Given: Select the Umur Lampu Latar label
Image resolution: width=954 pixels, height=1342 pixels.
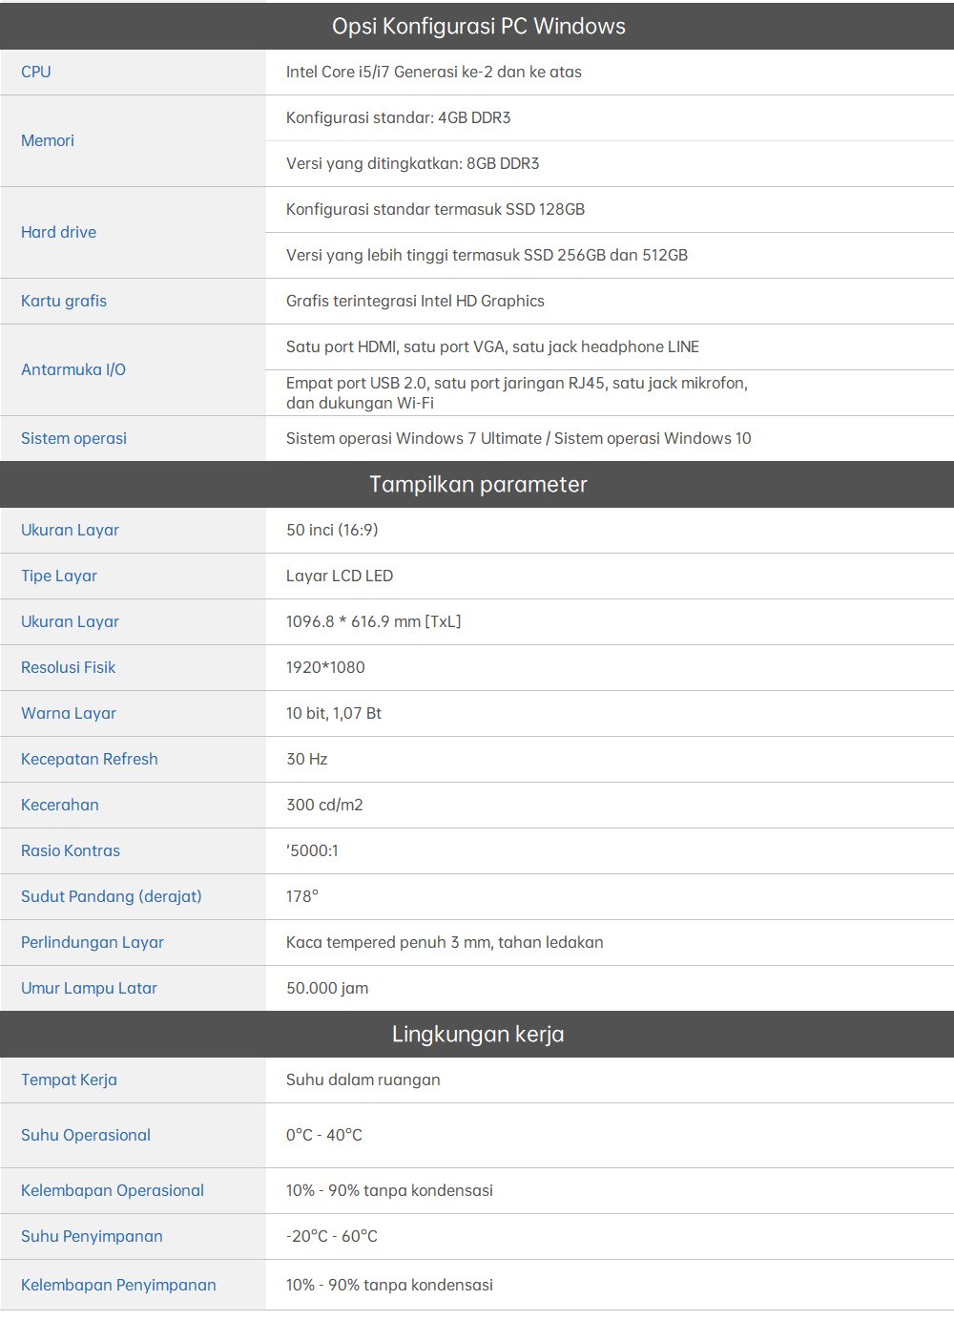Looking at the screenshot, I should (89, 988).
